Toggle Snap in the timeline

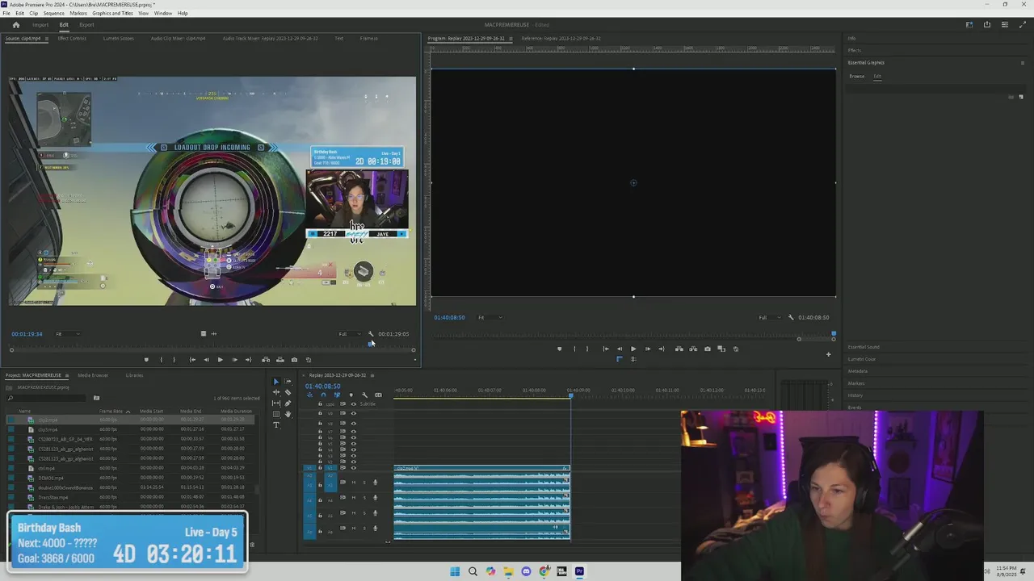tap(323, 395)
